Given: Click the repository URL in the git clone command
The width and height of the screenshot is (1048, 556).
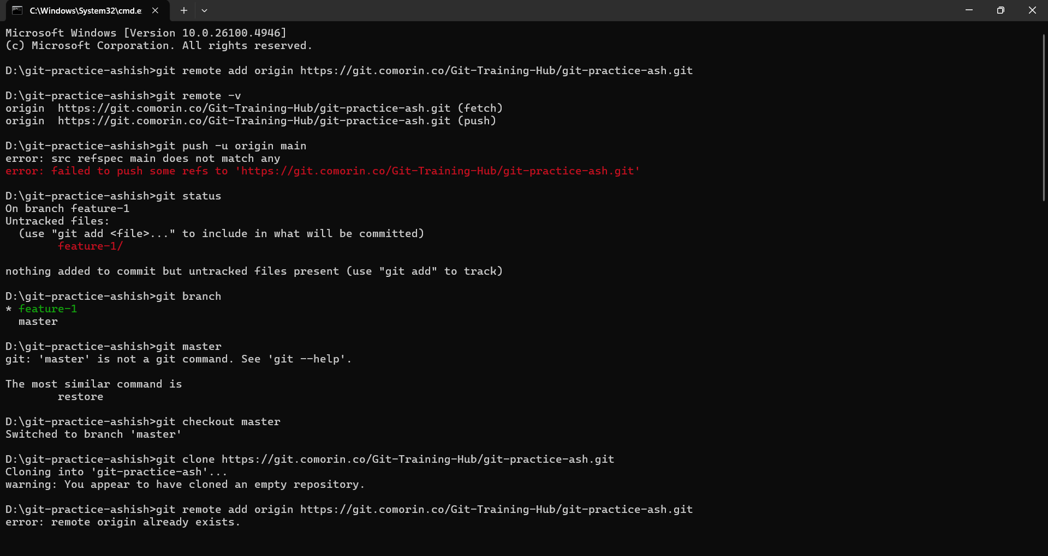Looking at the screenshot, I should 418,460.
